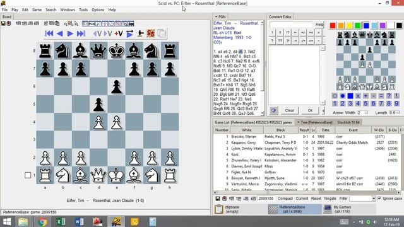The image size is (404, 227).
Task: Click the PGN window toolbar icon
Action: (92, 24)
